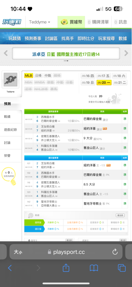132x287 pixels.
Task: Select the 中職 league filter
Action: [48, 75]
